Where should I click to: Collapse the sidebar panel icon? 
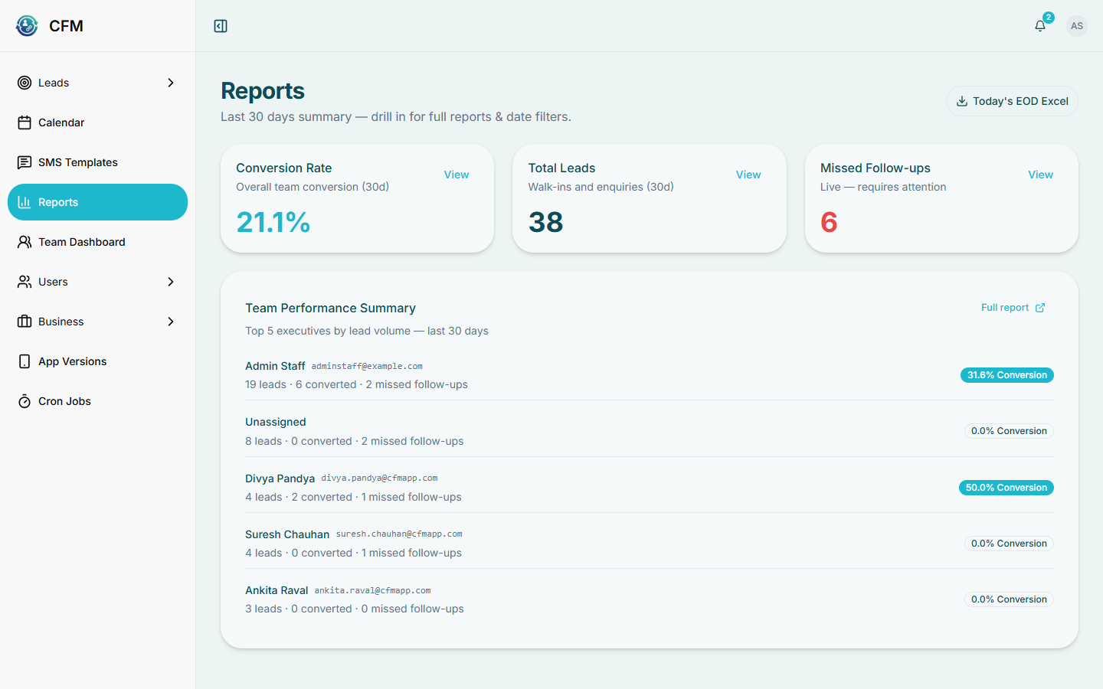[x=221, y=26]
